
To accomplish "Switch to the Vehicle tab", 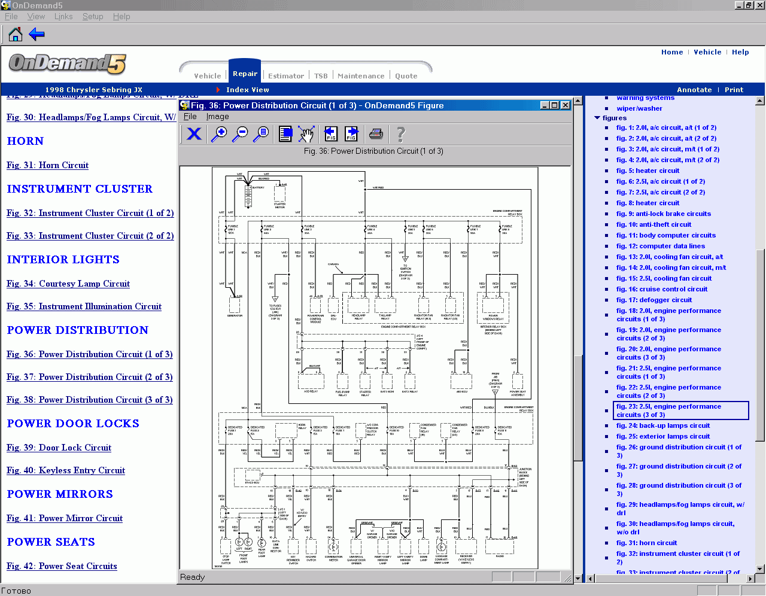I will [x=208, y=76].
